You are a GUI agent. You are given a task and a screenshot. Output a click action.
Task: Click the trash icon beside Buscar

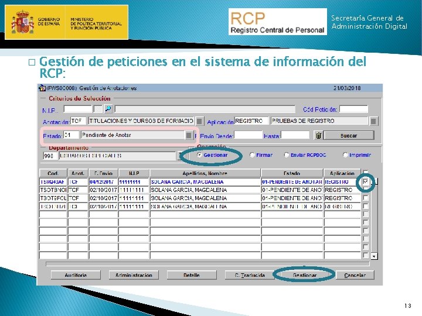[x=318, y=135]
